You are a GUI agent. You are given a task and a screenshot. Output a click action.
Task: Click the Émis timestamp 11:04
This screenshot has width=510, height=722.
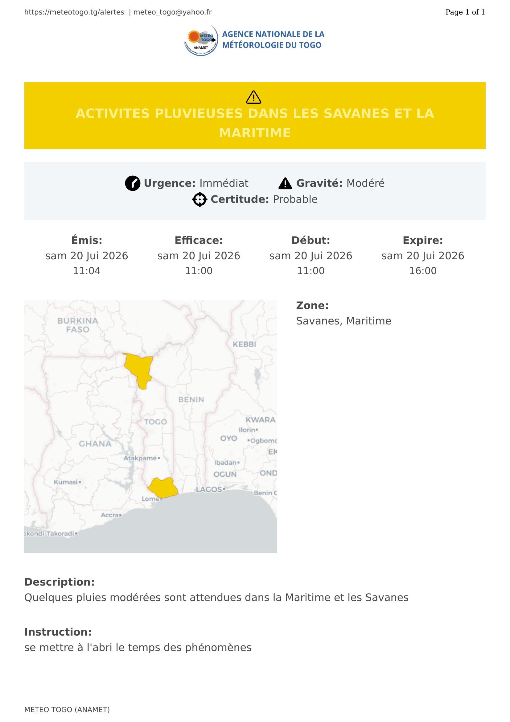pyautogui.click(x=87, y=271)
